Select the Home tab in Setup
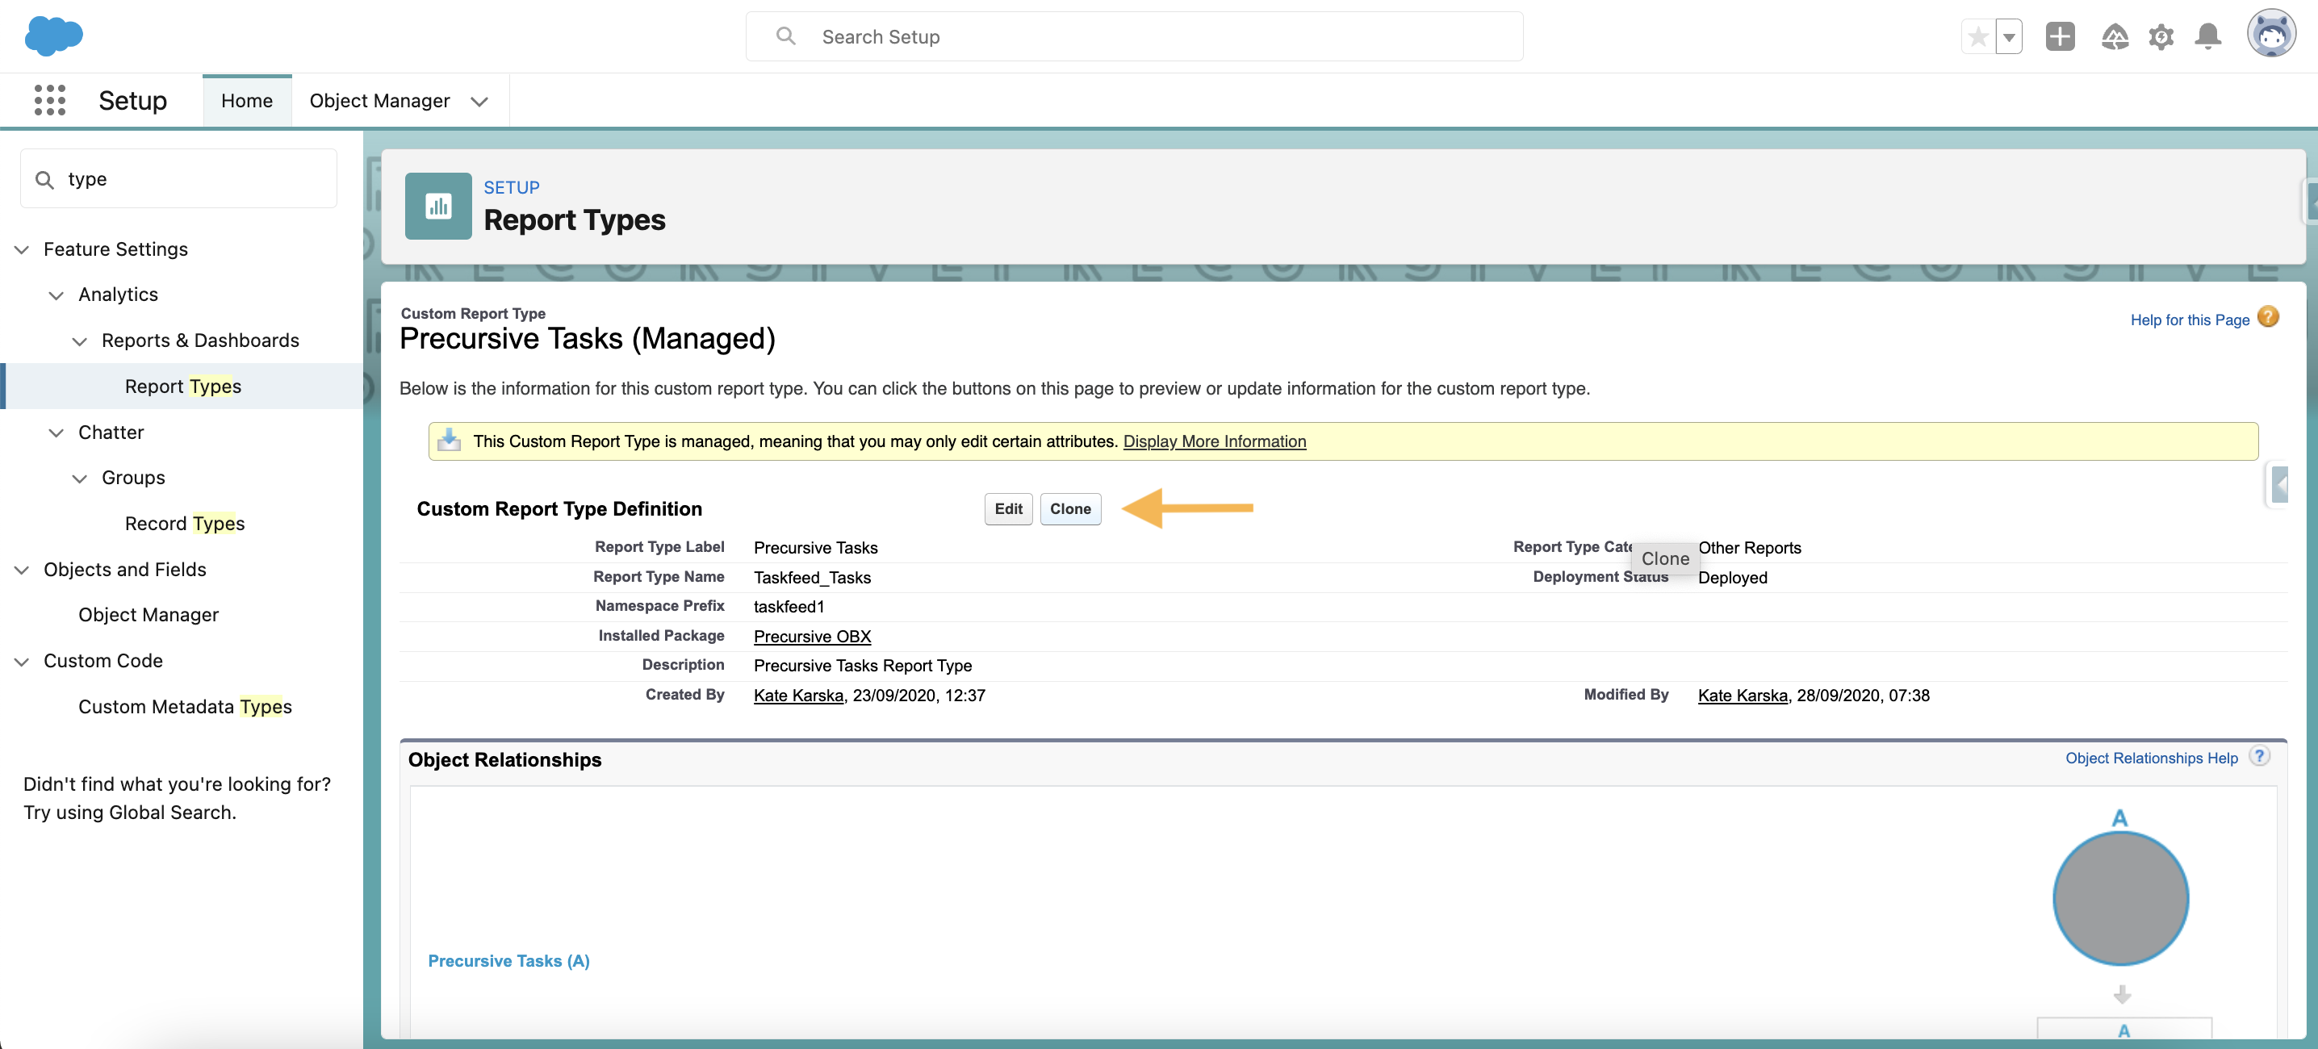Viewport: 2318px width, 1049px height. (246, 101)
